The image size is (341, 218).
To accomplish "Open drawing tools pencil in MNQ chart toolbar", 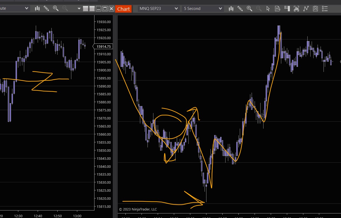I will pyautogui.click(x=240, y=9).
